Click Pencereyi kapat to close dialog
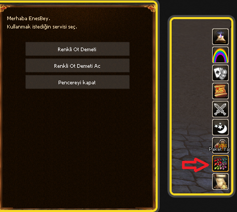 coord(77,82)
